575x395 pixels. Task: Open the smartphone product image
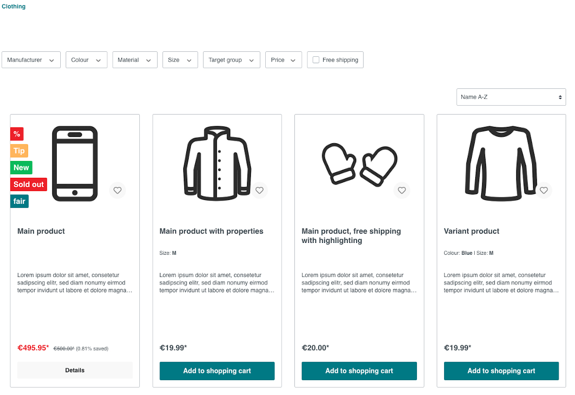point(75,163)
